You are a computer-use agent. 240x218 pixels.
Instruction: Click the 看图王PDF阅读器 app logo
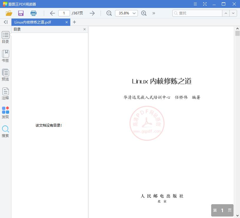[5, 4]
